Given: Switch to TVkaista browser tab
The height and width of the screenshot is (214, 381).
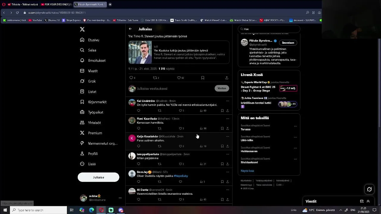Looking at the screenshot, I should [23, 4].
